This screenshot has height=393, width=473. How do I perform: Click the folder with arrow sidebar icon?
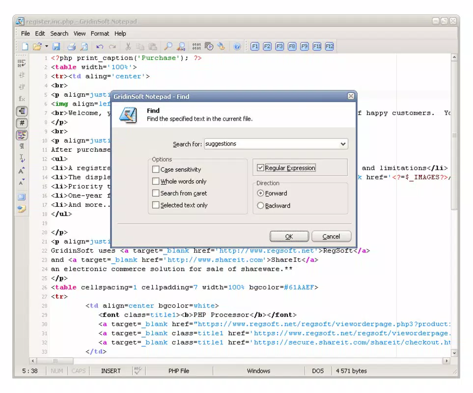pyautogui.click(x=22, y=209)
